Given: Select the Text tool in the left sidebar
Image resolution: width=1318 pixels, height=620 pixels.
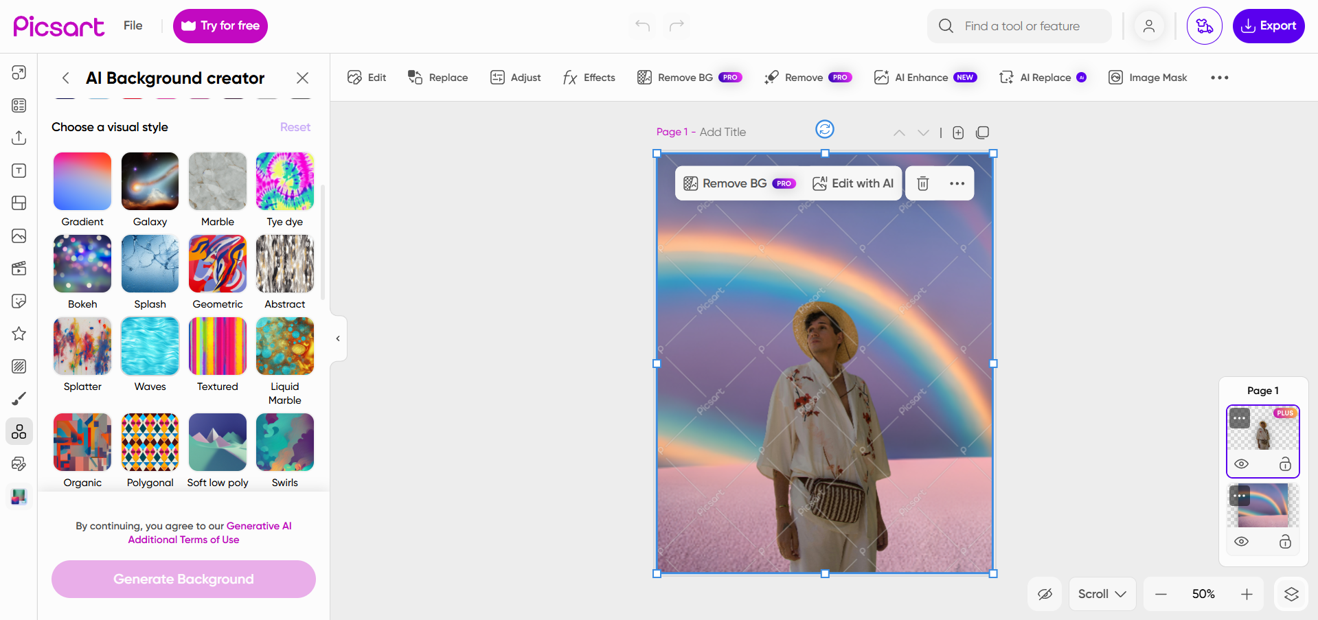Looking at the screenshot, I should click(x=19, y=170).
